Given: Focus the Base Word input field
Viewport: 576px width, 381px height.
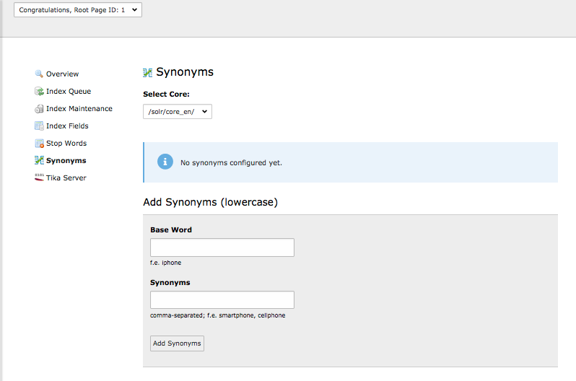Looking at the screenshot, I should (x=222, y=248).
